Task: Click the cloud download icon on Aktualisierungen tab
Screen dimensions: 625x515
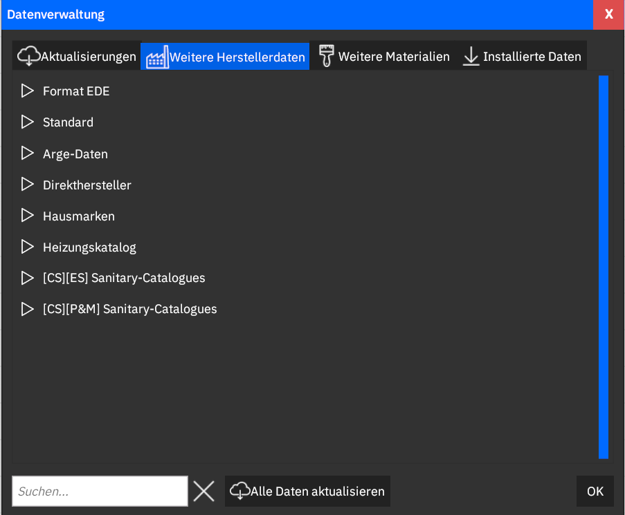Action: 28,55
